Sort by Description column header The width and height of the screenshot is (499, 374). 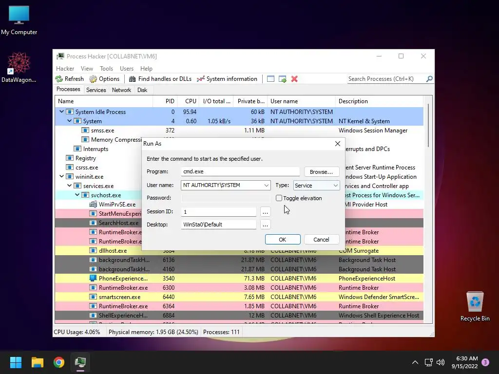click(x=379, y=101)
